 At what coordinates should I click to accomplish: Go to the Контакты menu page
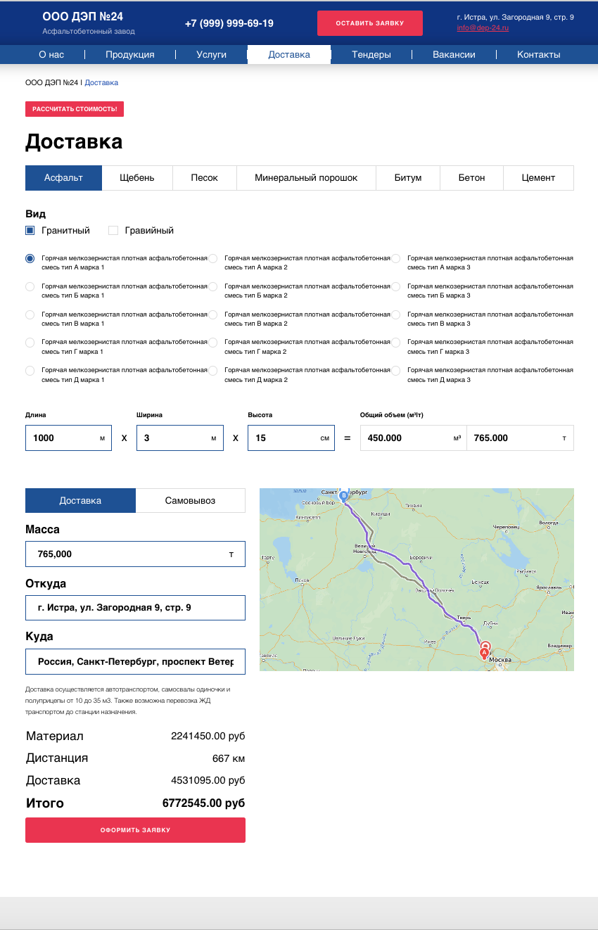[538, 55]
